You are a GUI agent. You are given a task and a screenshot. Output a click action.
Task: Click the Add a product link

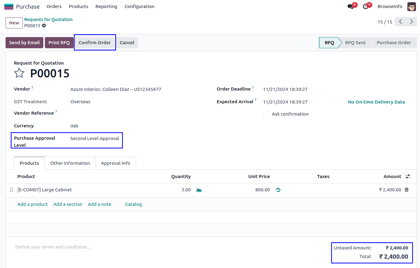click(x=32, y=204)
